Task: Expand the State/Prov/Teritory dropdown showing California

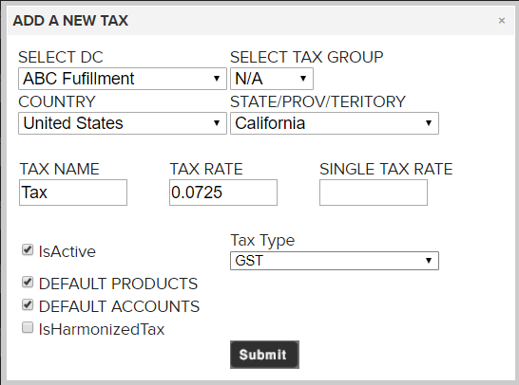Action: (x=335, y=123)
